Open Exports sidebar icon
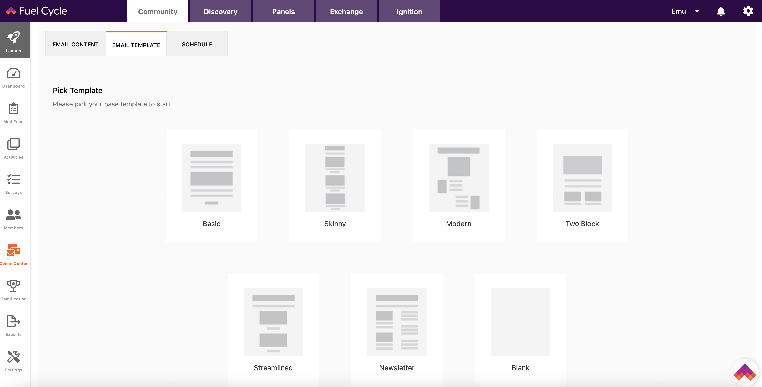 tap(14, 321)
